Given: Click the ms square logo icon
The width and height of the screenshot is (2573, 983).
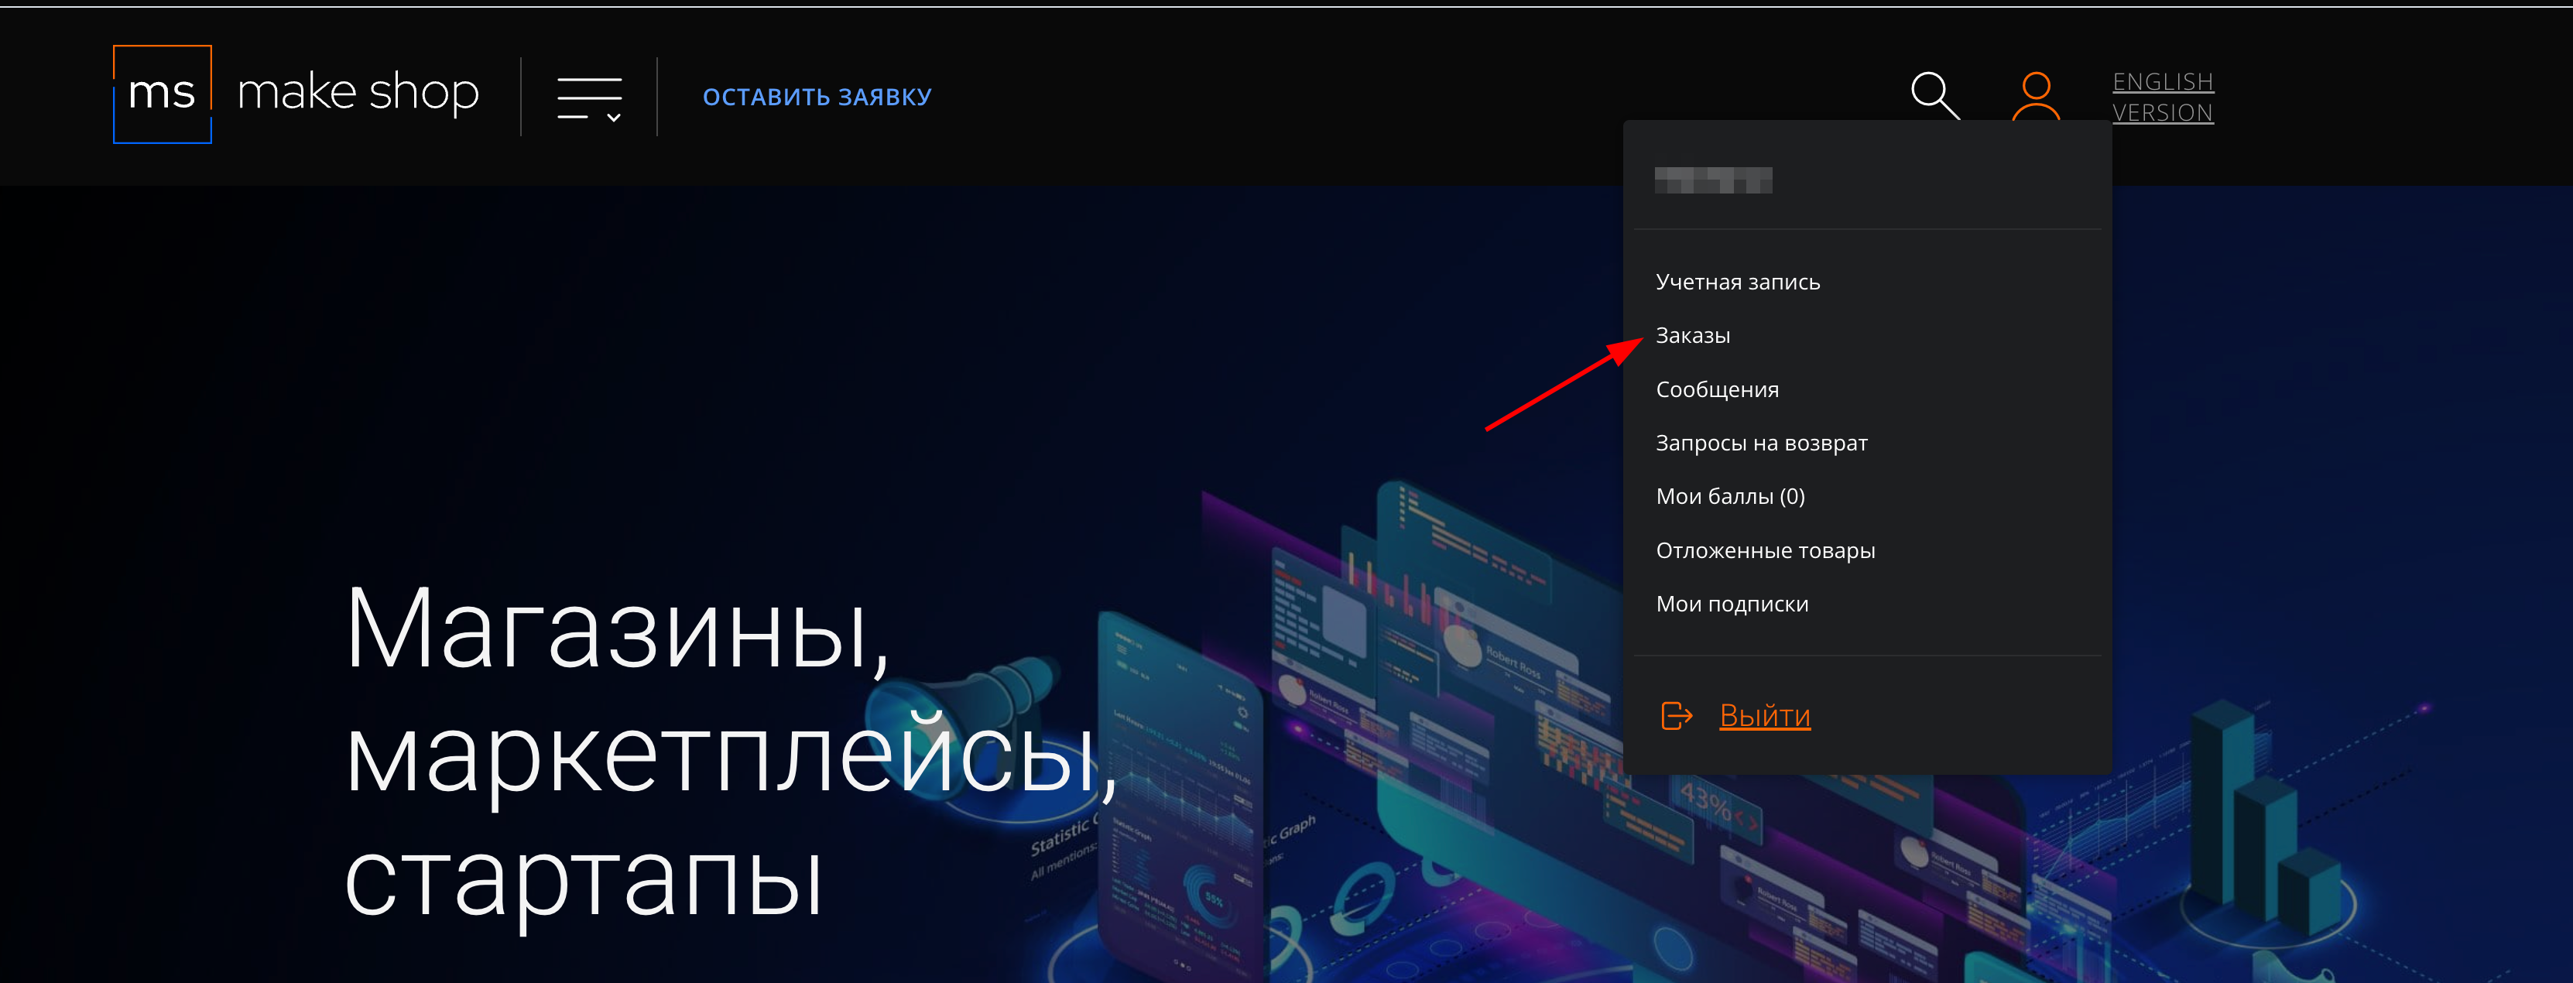Looking at the screenshot, I should tap(162, 94).
